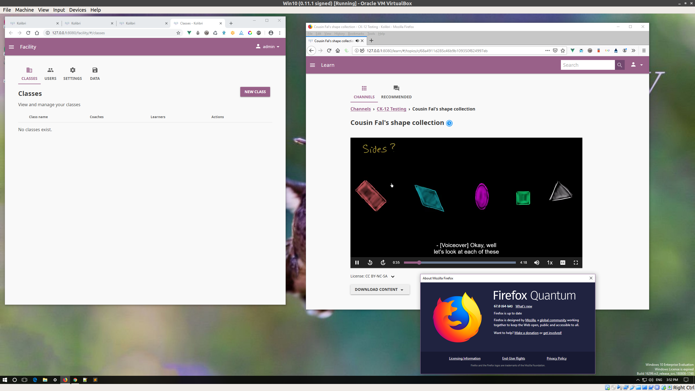Viewport: 695px width, 391px height.
Task: Click the video progress bar
Action: [460, 263]
